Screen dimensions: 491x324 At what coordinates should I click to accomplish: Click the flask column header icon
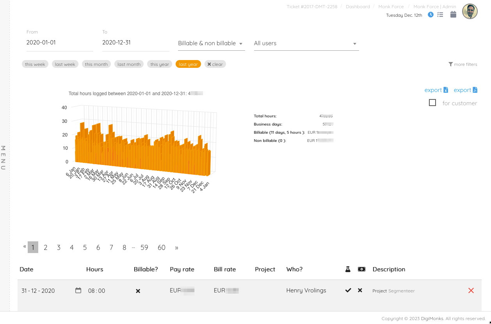348,269
